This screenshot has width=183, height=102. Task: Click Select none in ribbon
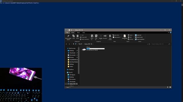coord(139,37)
